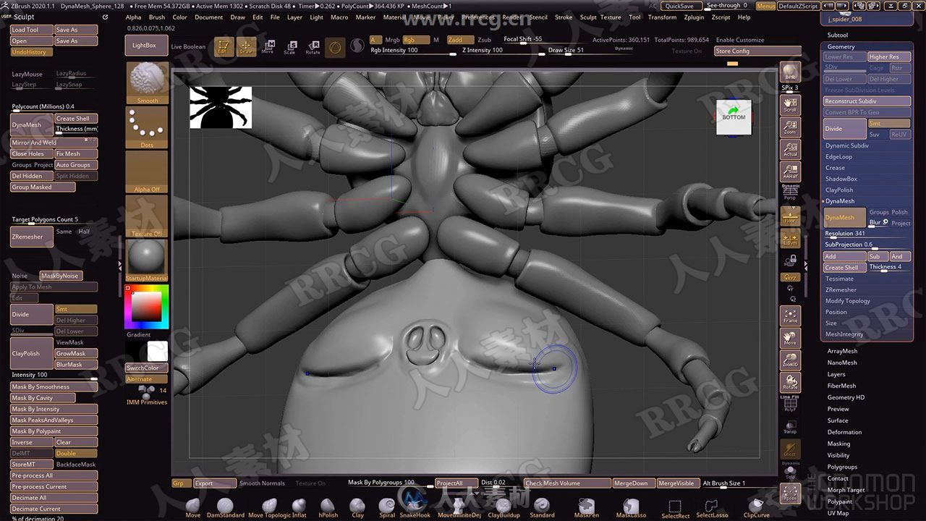Select the hPolish brush

click(x=328, y=508)
